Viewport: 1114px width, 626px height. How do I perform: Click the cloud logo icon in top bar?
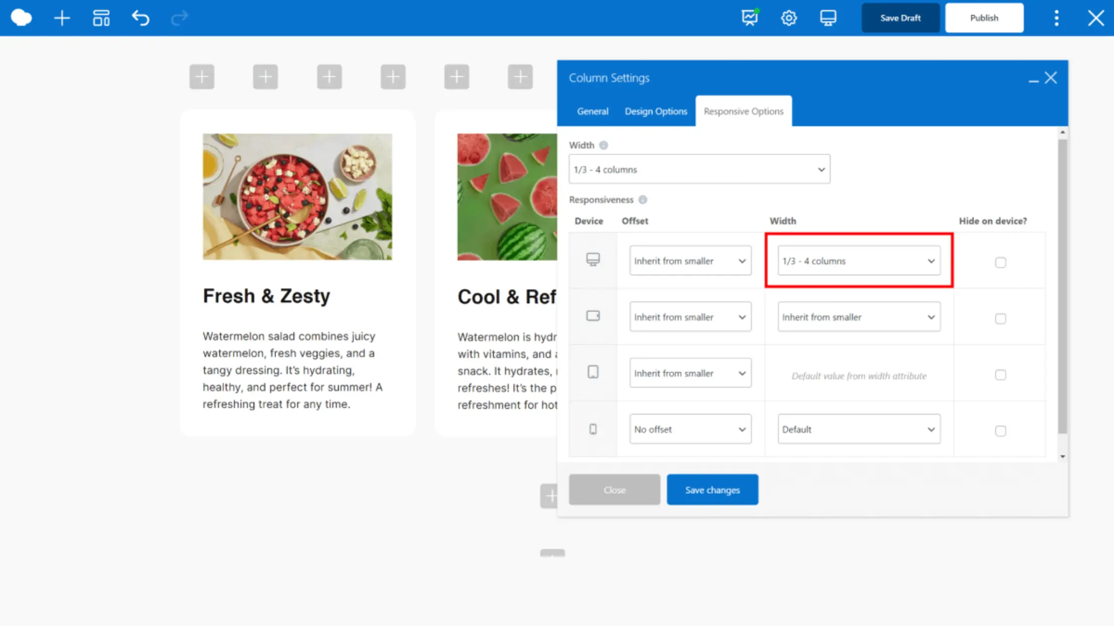pos(21,18)
